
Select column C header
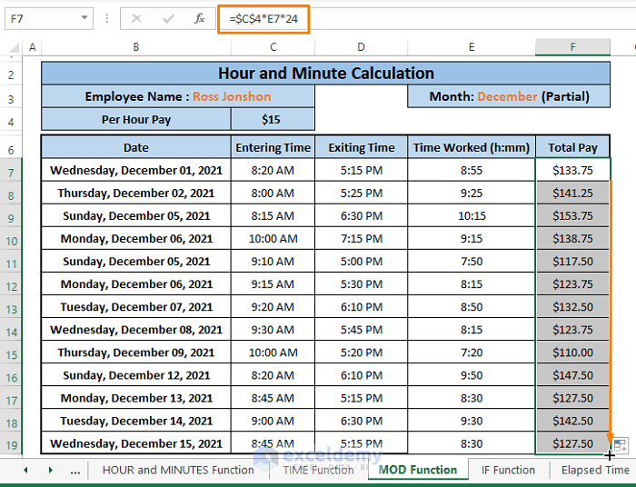[273, 47]
